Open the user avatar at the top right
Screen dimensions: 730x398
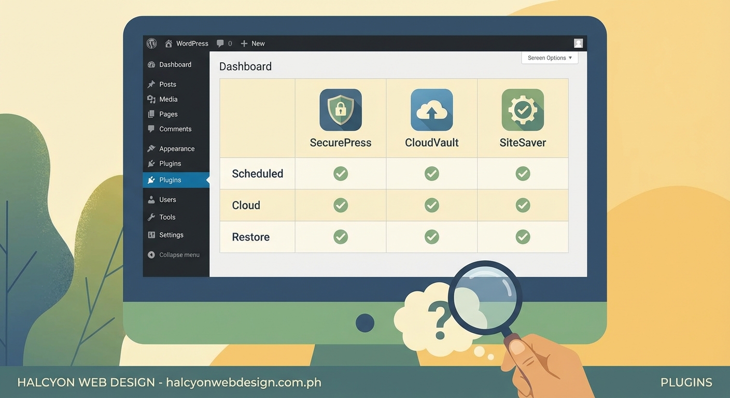pos(578,42)
